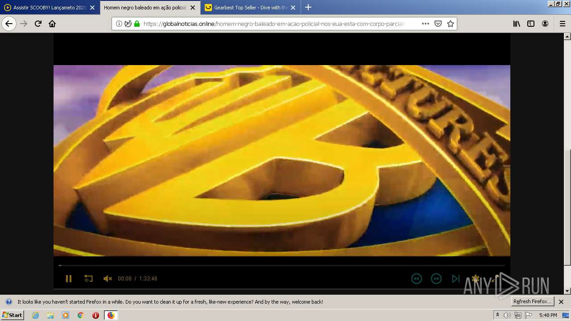Open network status tray icon
The width and height of the screenshot is (571, 321).
(518, 315)
